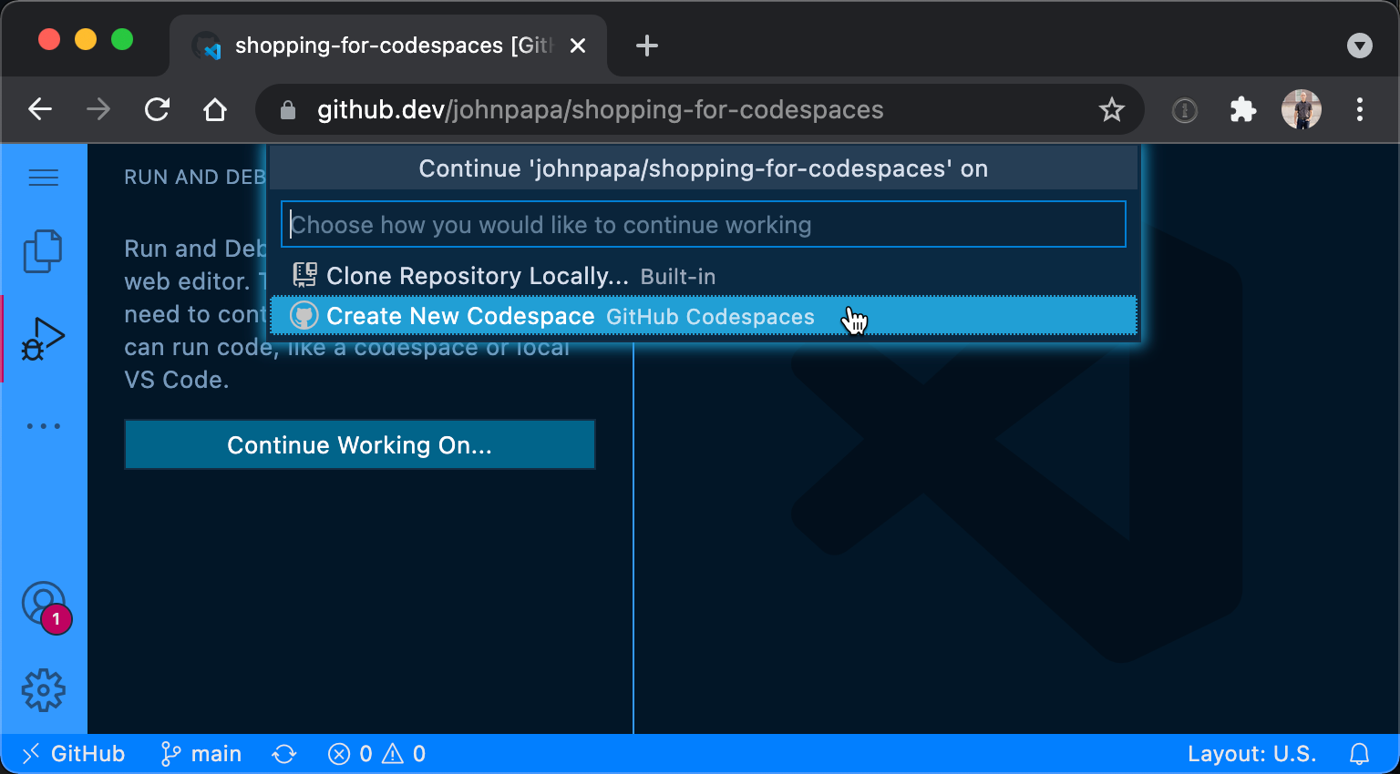View site security lock info
The image size is (1400, 774).
click(288, 110)
